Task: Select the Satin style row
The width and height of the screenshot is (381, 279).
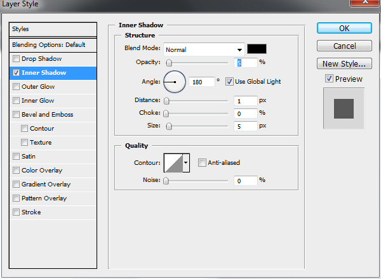Action: (53, 157)
